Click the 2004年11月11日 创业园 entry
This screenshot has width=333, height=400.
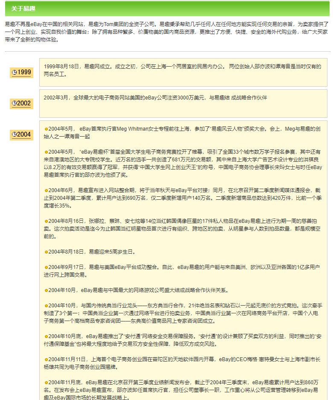pos(182,363)
